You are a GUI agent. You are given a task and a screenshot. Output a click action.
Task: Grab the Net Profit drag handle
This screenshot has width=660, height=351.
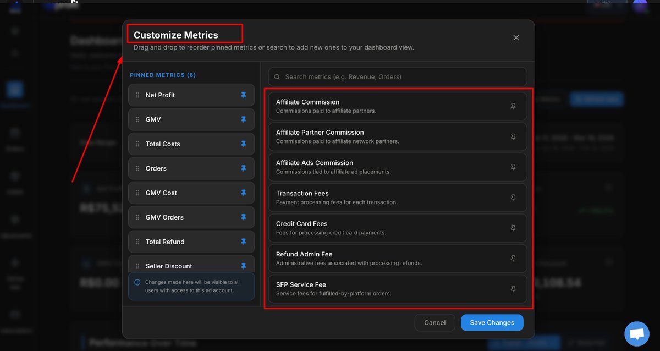coord(137,95)
